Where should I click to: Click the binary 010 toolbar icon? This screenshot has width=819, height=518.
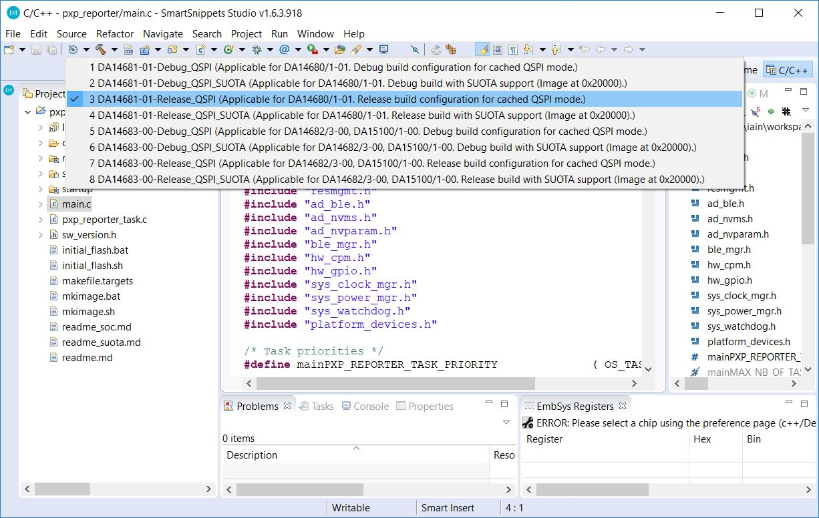coord(128,49)
